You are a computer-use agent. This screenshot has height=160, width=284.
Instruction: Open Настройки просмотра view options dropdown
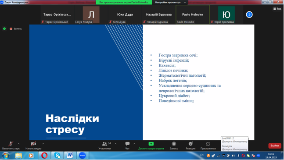pos(170,2)
